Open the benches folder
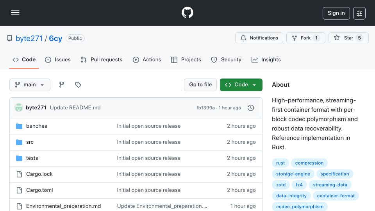Image resolution: width=375 pixels, height=211 pixels. click(37, 126)
